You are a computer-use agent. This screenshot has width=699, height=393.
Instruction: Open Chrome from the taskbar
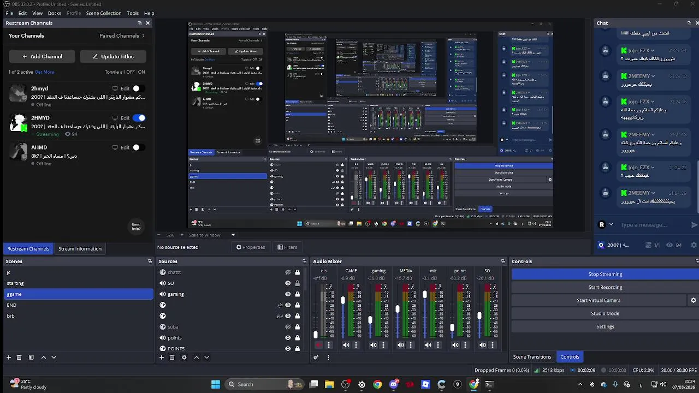[x=377, y=384]
